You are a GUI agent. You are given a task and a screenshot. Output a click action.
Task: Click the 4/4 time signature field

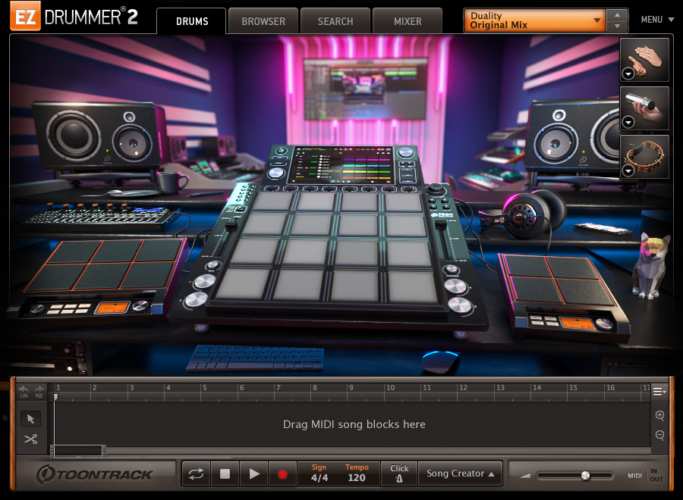tap(319, 477)
